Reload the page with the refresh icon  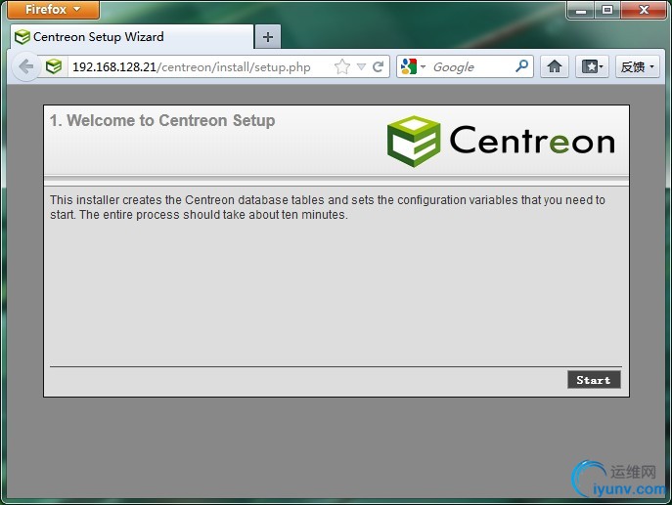pyautogui.click(x=378, y=66)
